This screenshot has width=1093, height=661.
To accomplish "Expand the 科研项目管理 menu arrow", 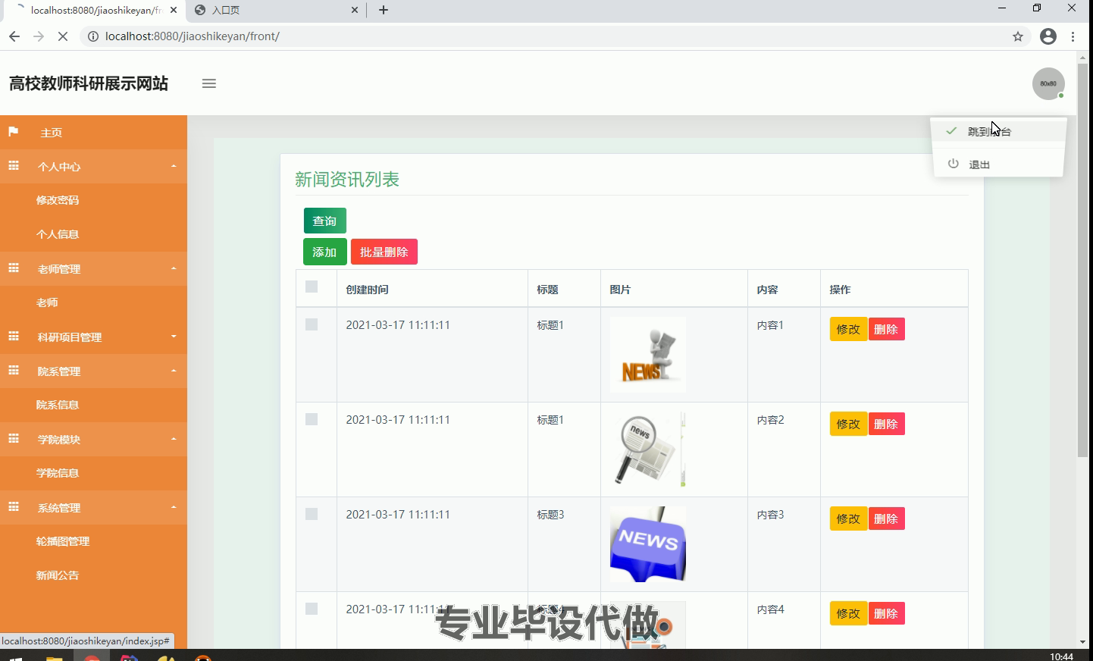I will pyautogui.click(x=174, y=337).
